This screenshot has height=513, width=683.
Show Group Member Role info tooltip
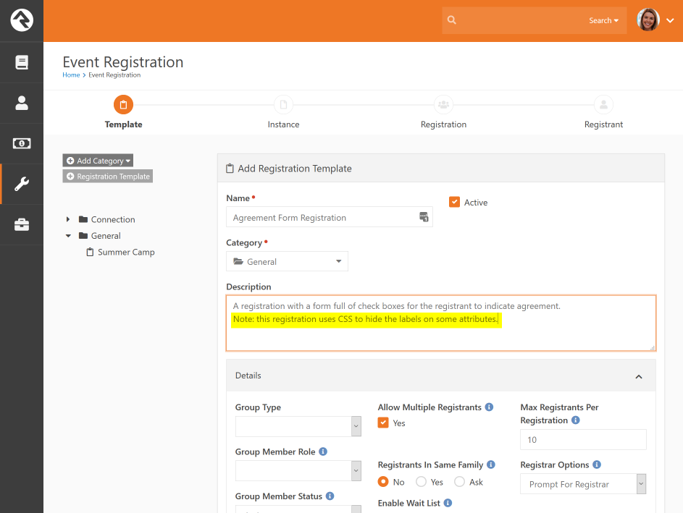tap(323, 451)
